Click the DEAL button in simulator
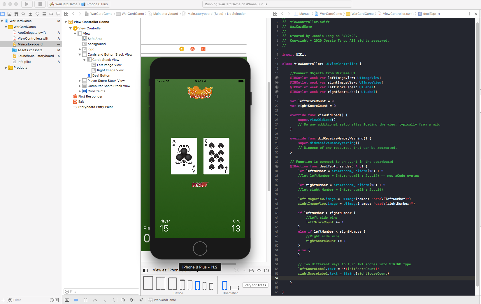 [x=200, y=184]
